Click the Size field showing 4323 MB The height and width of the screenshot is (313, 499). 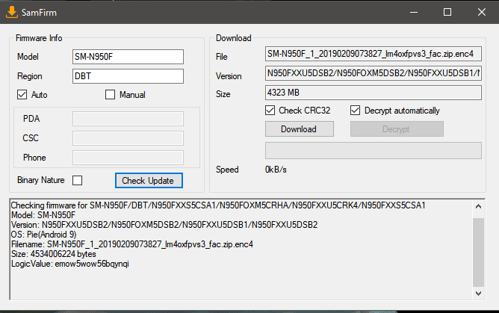click(x=374, y=93)
